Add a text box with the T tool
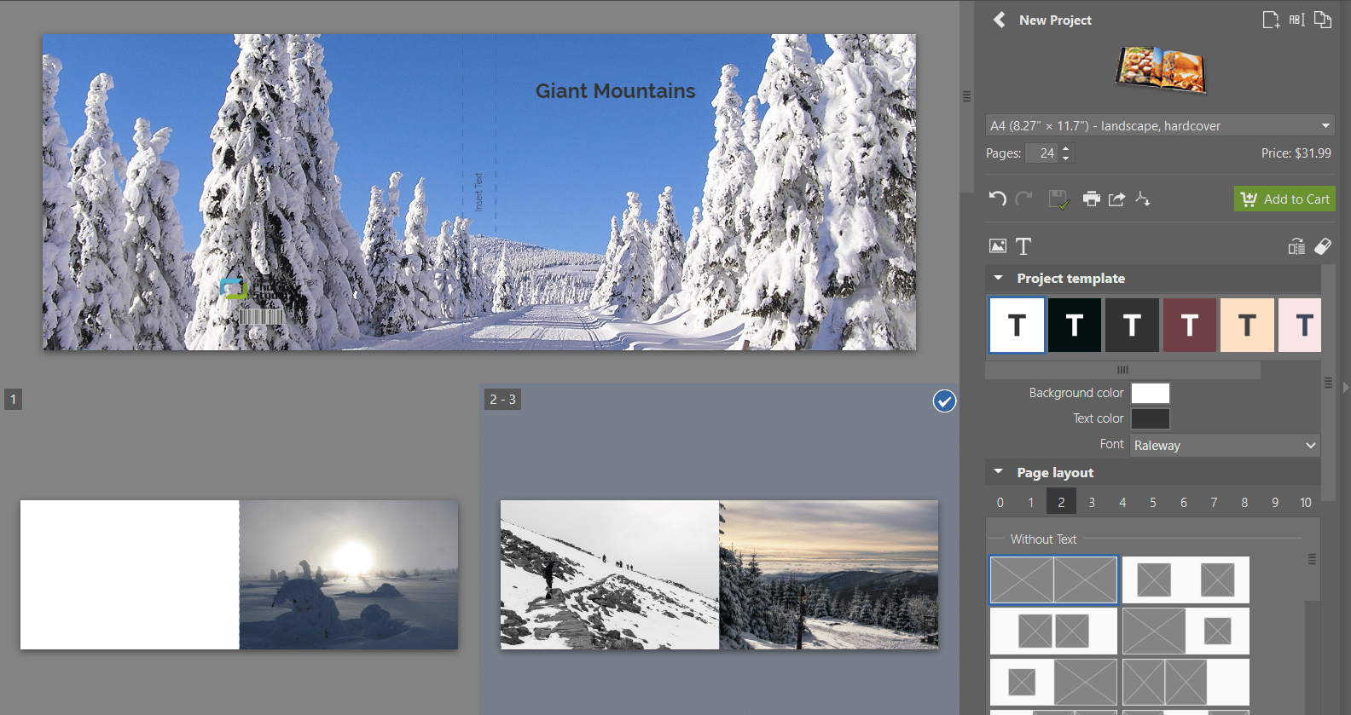This screenshot has height=715, width=1351. (x=1023, y=246)
